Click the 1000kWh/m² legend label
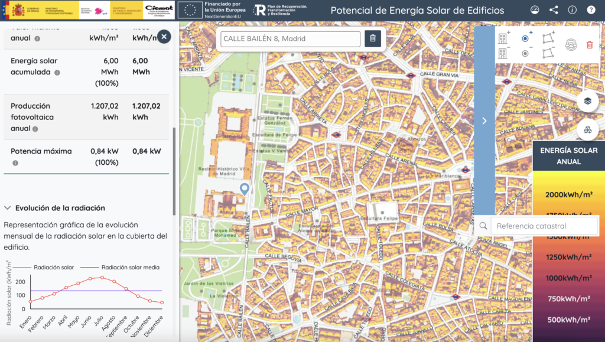Image resolution: width=605 pixels, height=342 pixels. point(569,278)
